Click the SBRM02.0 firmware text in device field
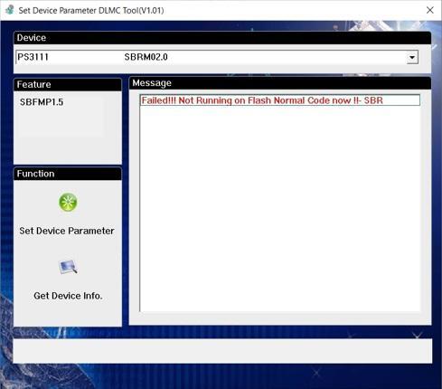The height and width of the screenshot is (389, 442). pyautogui.click(x=146, y=57)
